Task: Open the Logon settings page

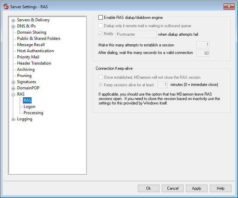Action: click(x=29, y=107)
